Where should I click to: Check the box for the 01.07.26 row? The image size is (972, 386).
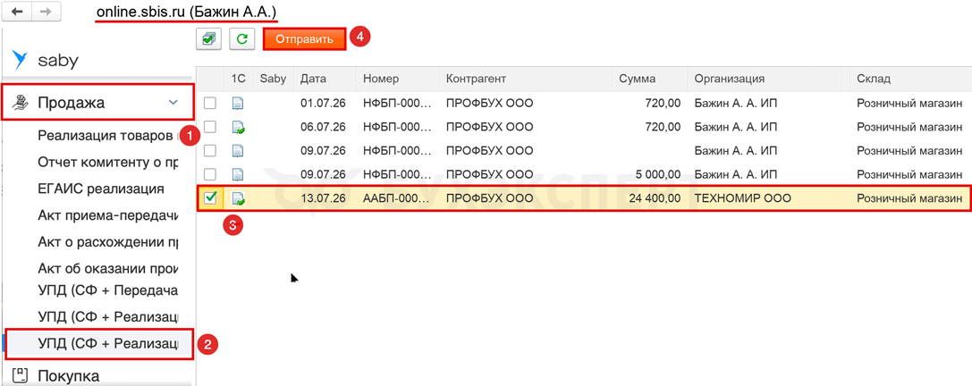[x=210, y=103]
